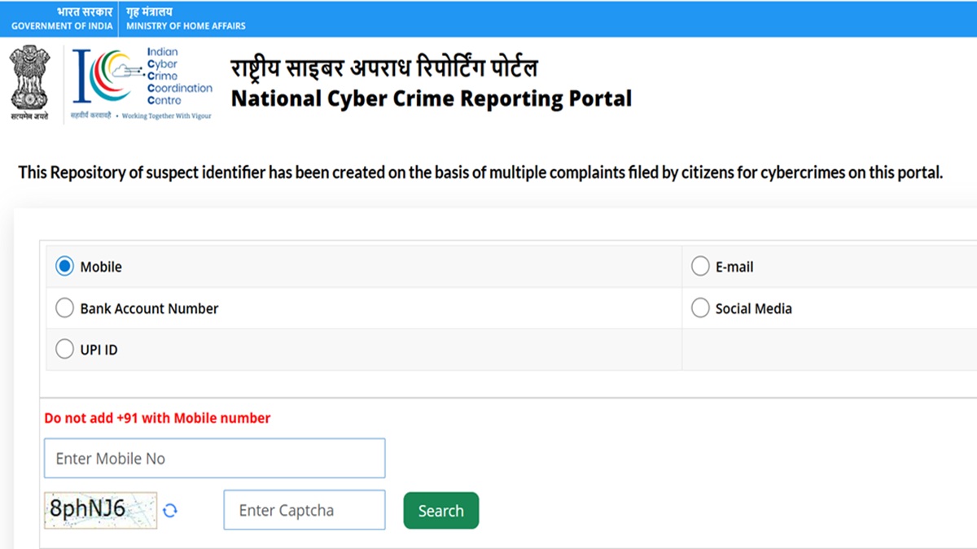Select the E-mail radio option
This screenshot has width=977, height=549.
tap(700, 267)
